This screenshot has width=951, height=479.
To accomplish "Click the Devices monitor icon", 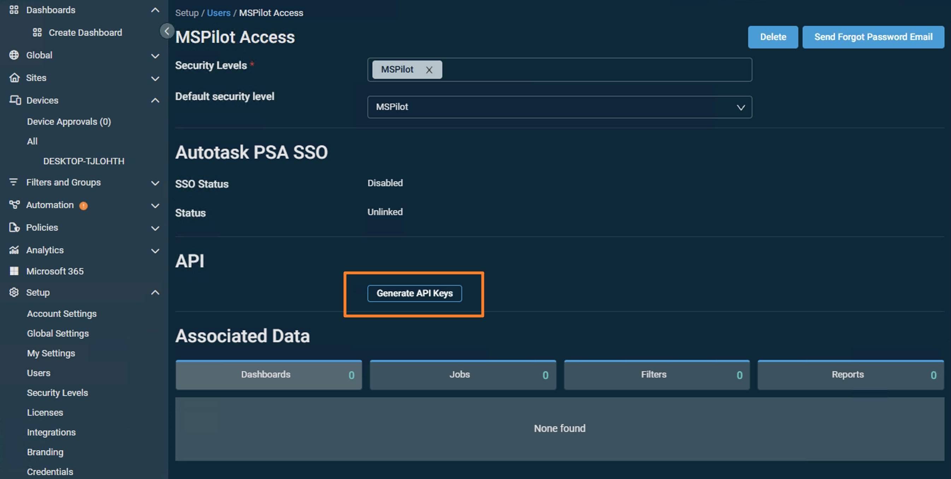I will pos(15,100).
